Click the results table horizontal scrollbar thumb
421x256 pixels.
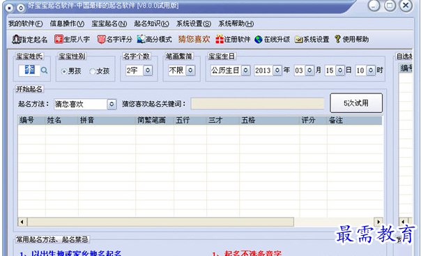pos(160,222)
